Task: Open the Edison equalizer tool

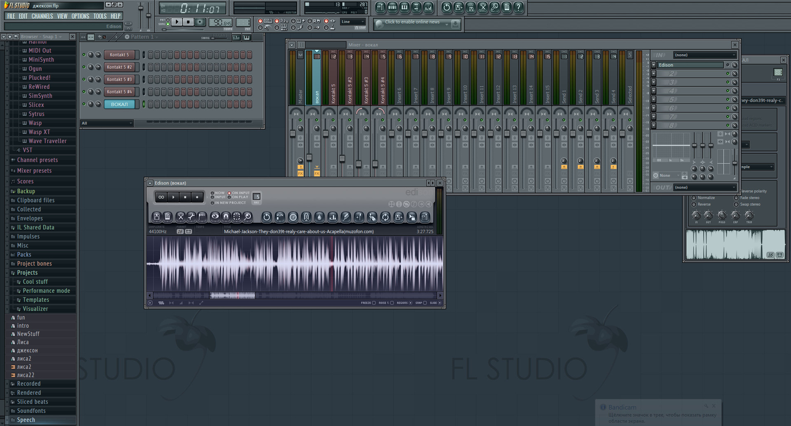Action: click(x=332, y=217)
